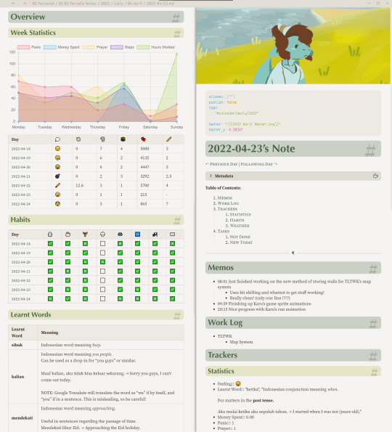Jump to Work Log in table of contents
The image size is (392, 432).
(x=228, y=203)
